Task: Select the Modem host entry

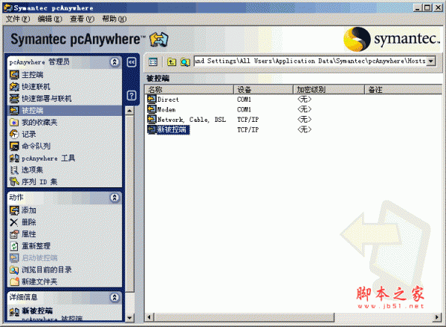Action: click(x=161, y=109)
